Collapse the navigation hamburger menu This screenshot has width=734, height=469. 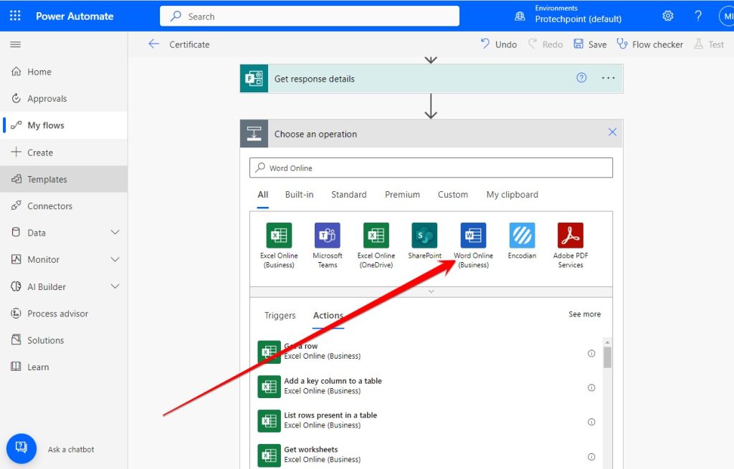[16, 44]
